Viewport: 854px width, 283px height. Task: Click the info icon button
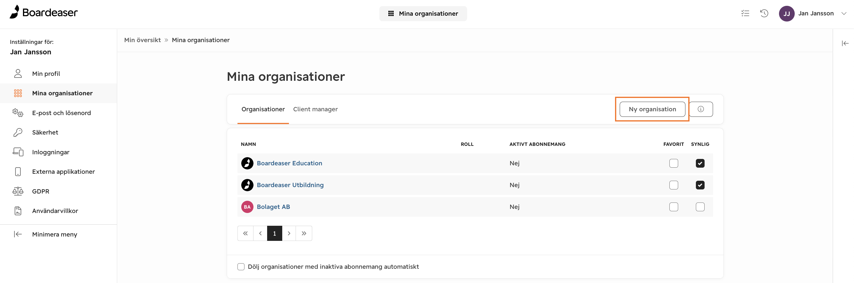[x=701, y=109]
